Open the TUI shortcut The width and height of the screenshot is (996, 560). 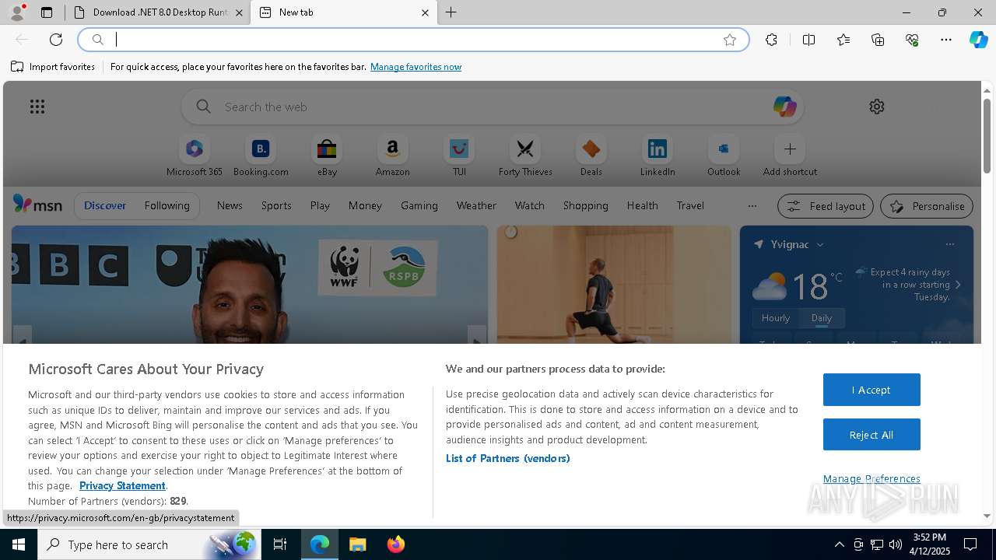tap(459, 156)
